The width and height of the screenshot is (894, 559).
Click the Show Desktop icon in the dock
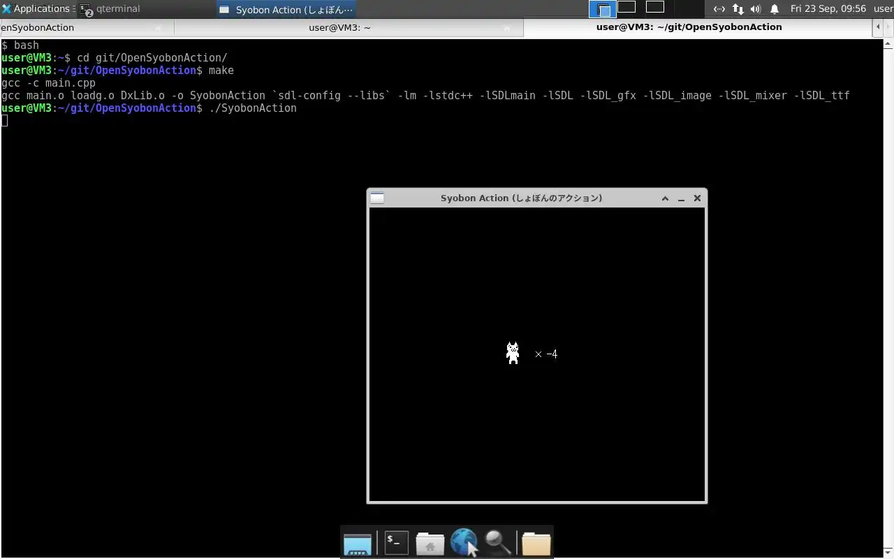tap(358, 543)
